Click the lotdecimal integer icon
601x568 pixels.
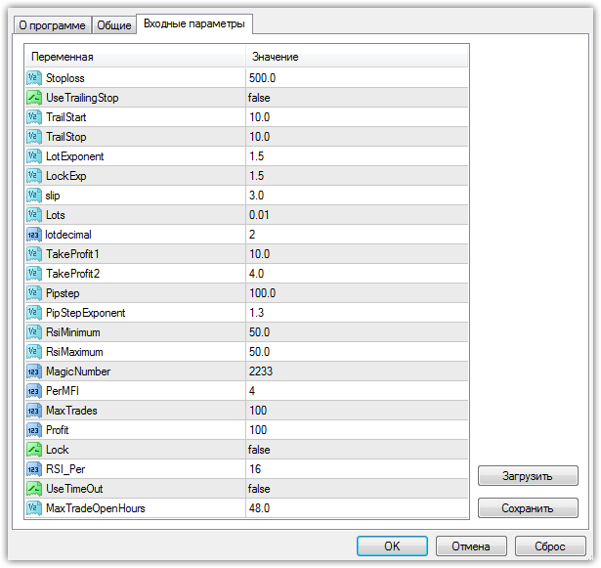[x=33, y=235]
